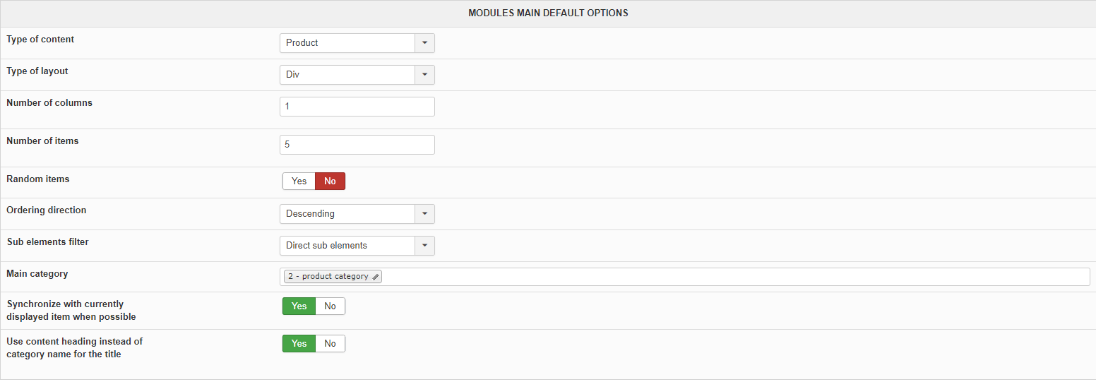Screen dimensions: 1096x382
Task: Click the Type of content label
Action: (40, 40)
